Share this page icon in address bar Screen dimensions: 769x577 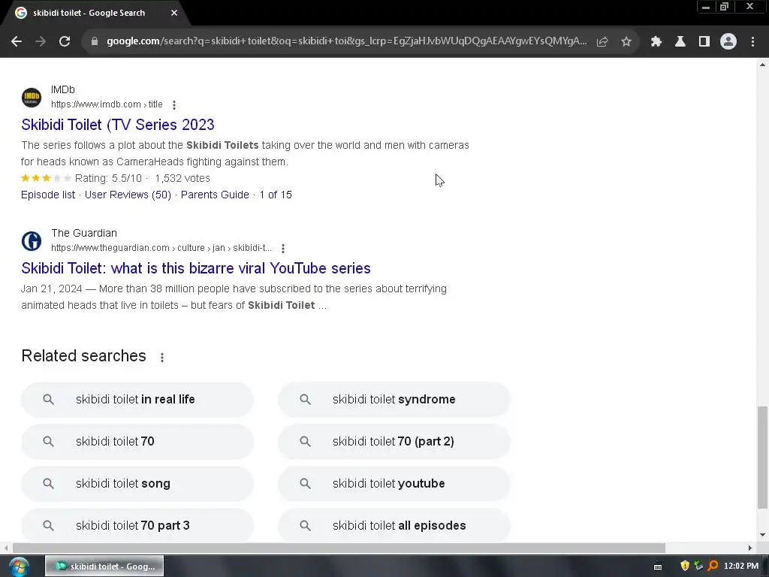pyautogui.click(x=602, y=42)
